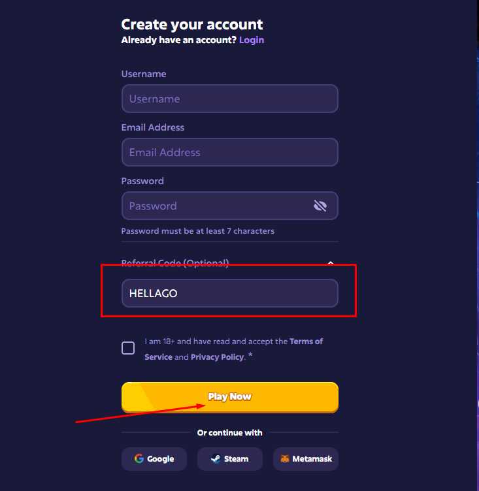This screenshot has height=491, width=479.
Task: Click the password length hint text
Action: coord(197,231)
